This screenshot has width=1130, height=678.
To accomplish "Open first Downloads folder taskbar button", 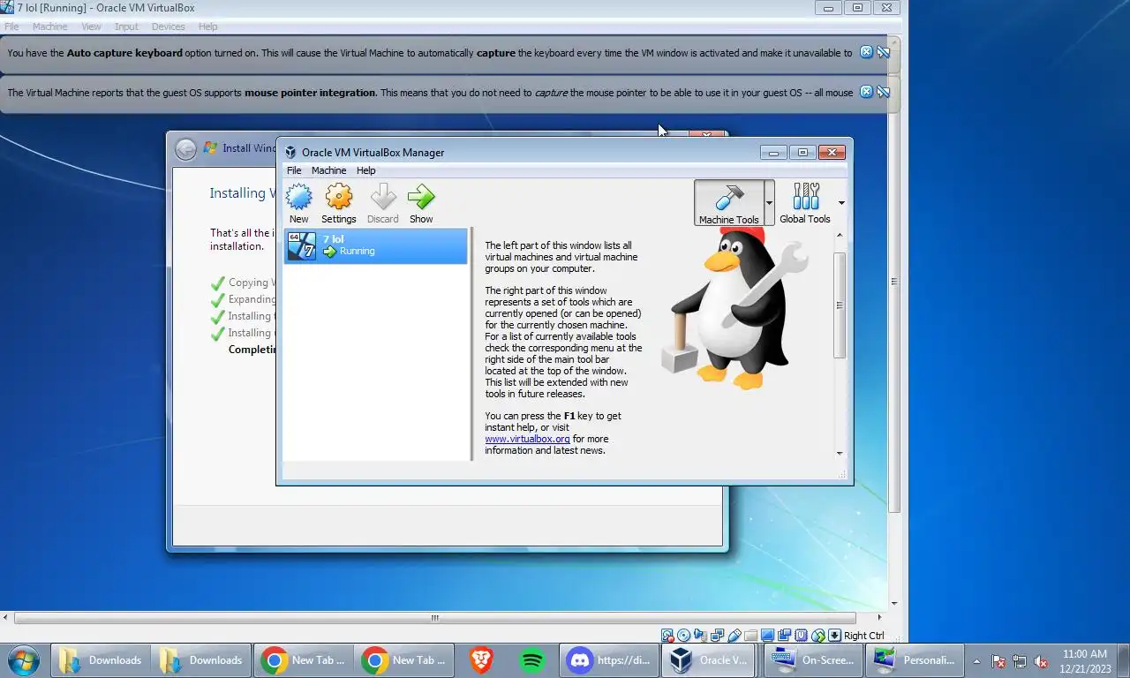I will coord(102,659).
